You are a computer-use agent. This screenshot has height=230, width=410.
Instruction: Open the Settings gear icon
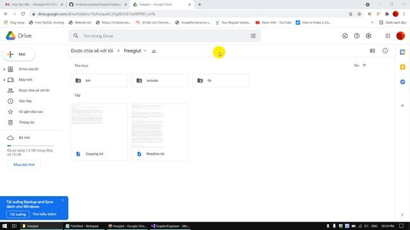click(x=368, y=36)
